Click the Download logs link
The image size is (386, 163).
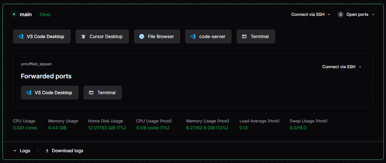pyautogui.click(x=67, y=151)
